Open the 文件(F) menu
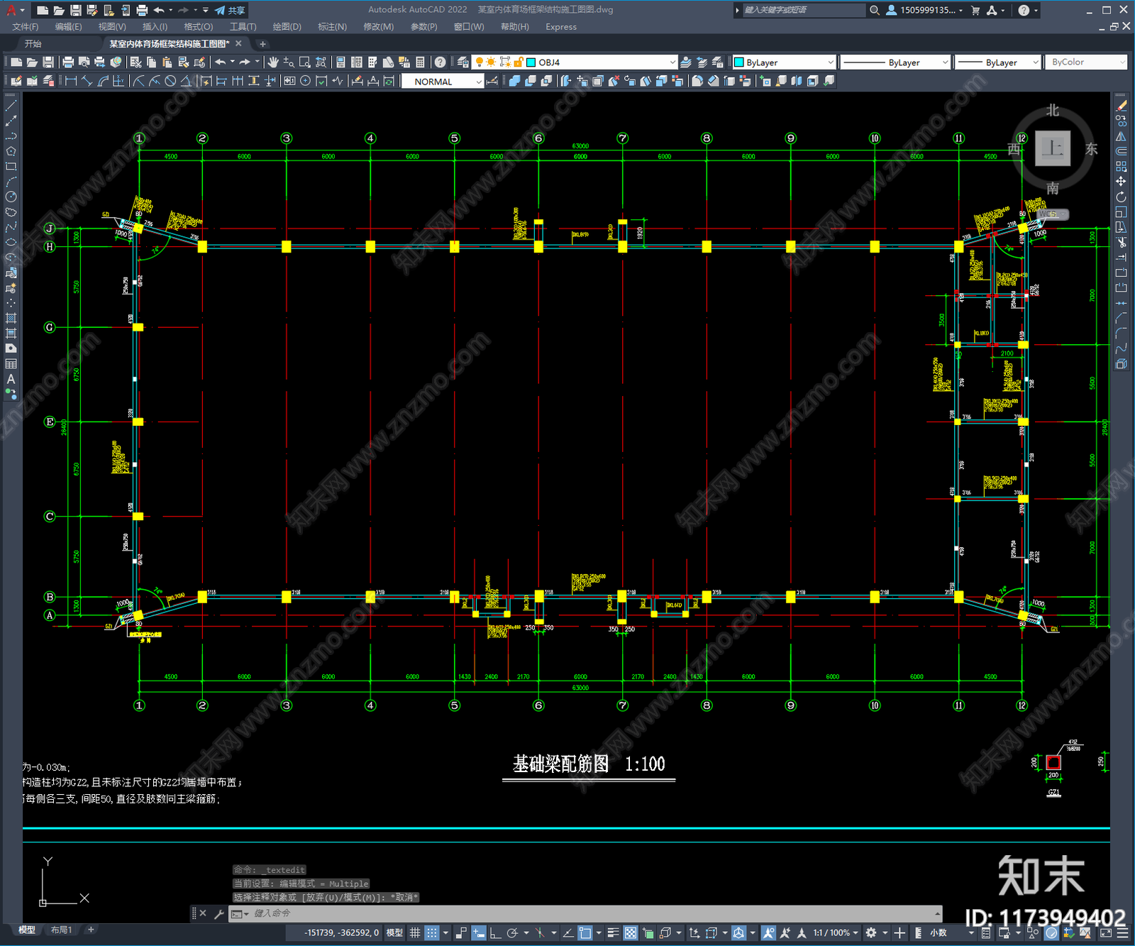This screenshot has height=946, width=1135. [x=26, y=27]
